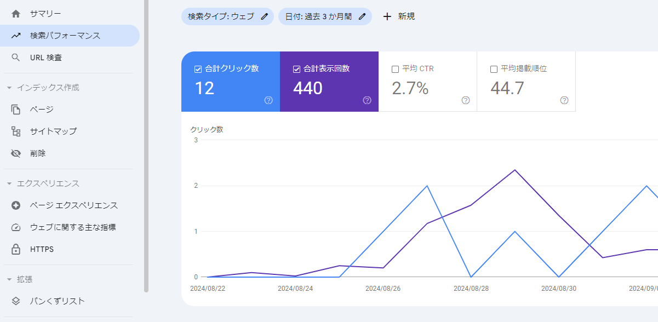
Task: Open help icon on 平均掲載順位 card
Action: [564, 100]
